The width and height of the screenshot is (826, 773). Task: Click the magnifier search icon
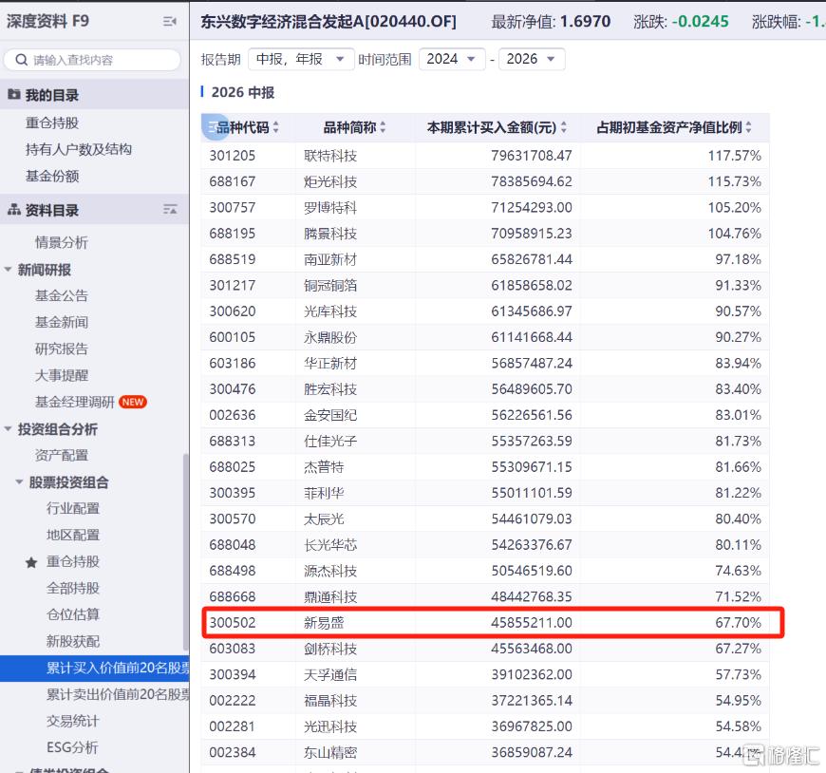[21, 60]
